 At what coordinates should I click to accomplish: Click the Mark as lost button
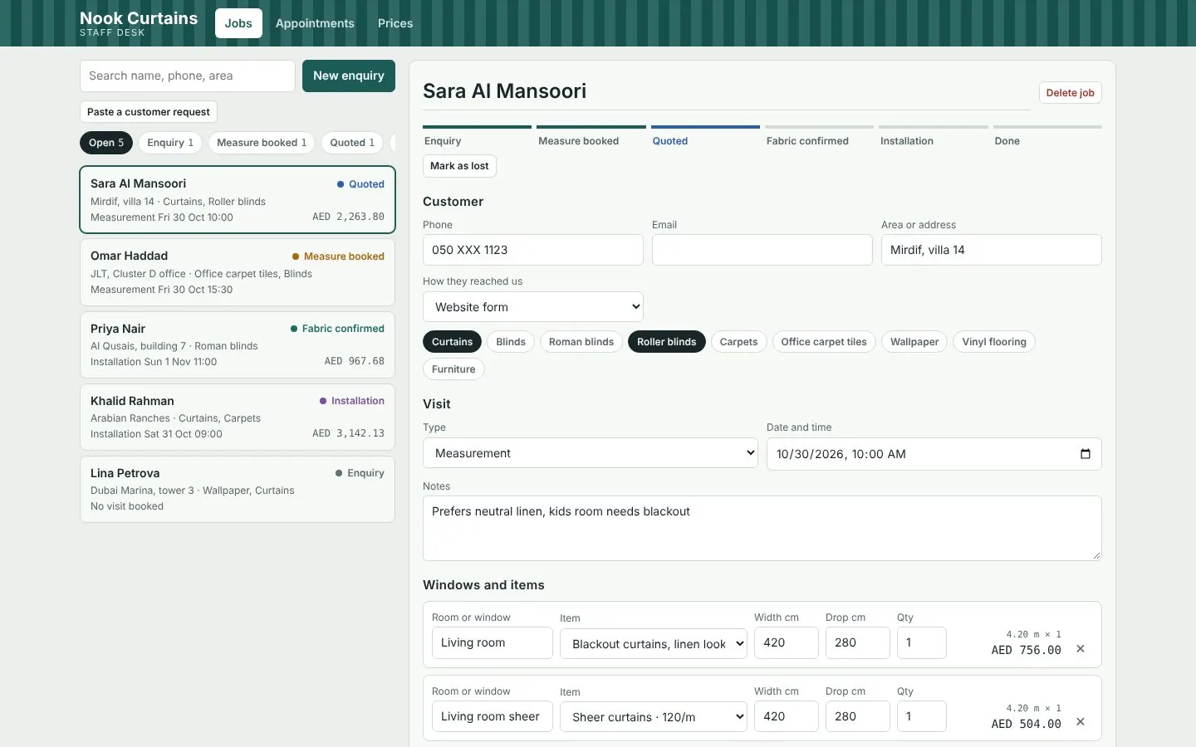point(459,166)
